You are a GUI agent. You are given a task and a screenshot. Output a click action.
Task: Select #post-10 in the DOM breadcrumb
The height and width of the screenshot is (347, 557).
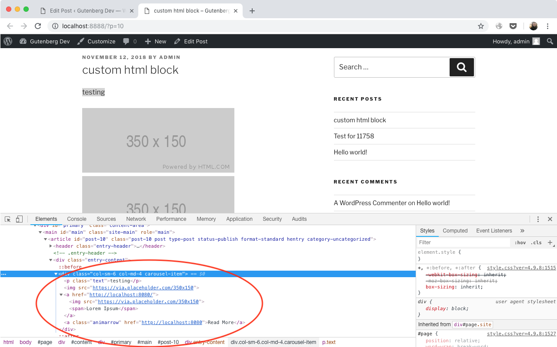(x=168, y=342)
